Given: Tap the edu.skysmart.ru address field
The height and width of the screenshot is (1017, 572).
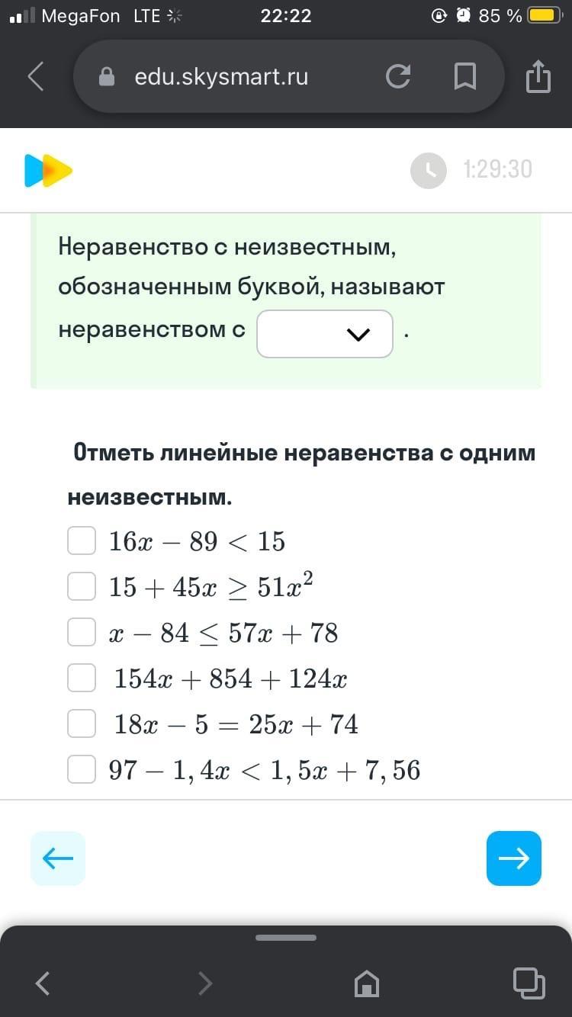Looking at the screenshot, I should (221, 76).
